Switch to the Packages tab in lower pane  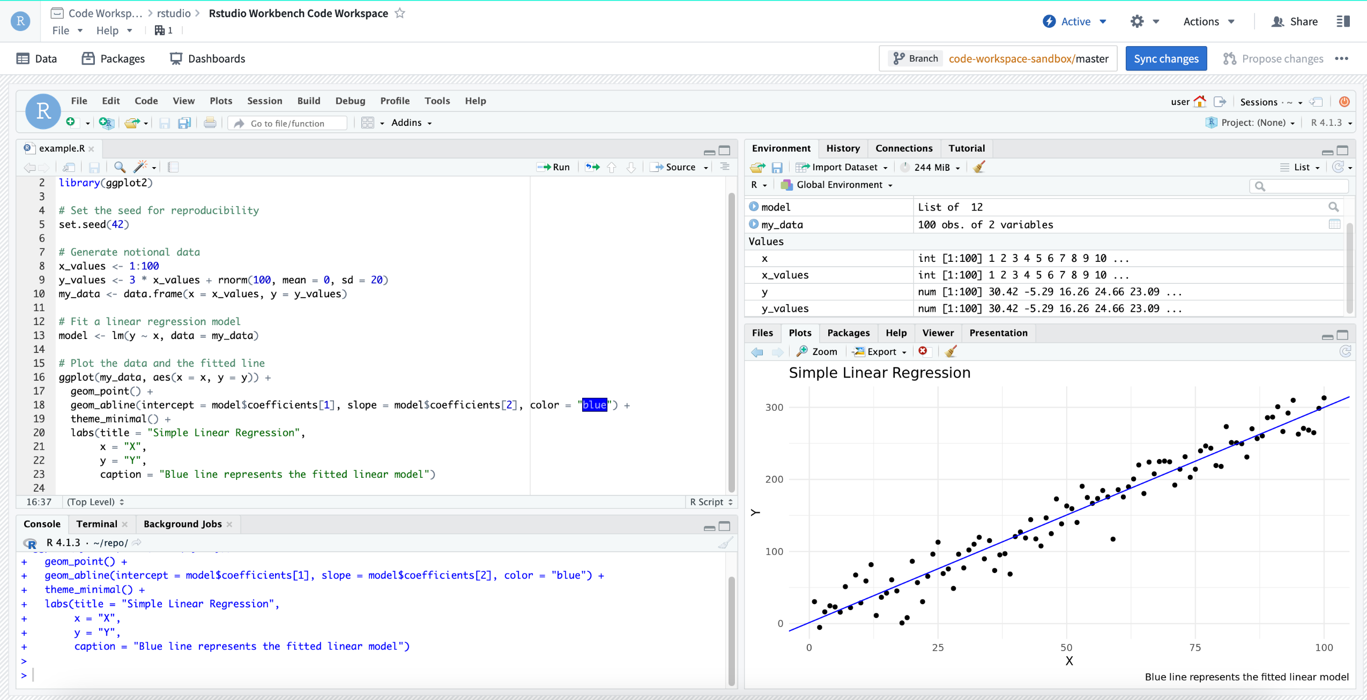[849, 333]
